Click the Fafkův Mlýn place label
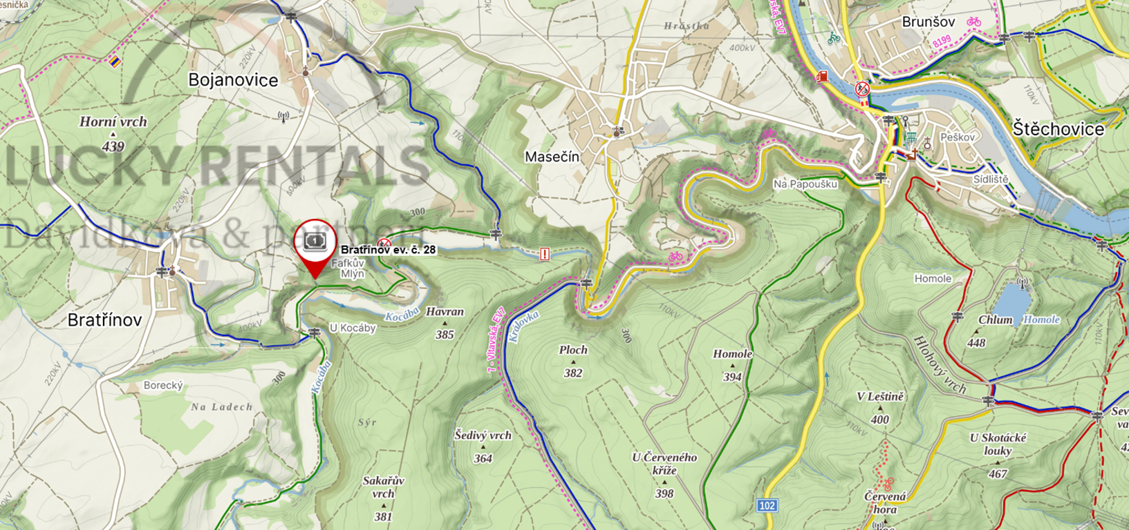The width and height of the screenshot is (1129, 530). 352,268
